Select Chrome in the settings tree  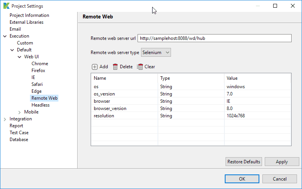click(x=40, y=64)
